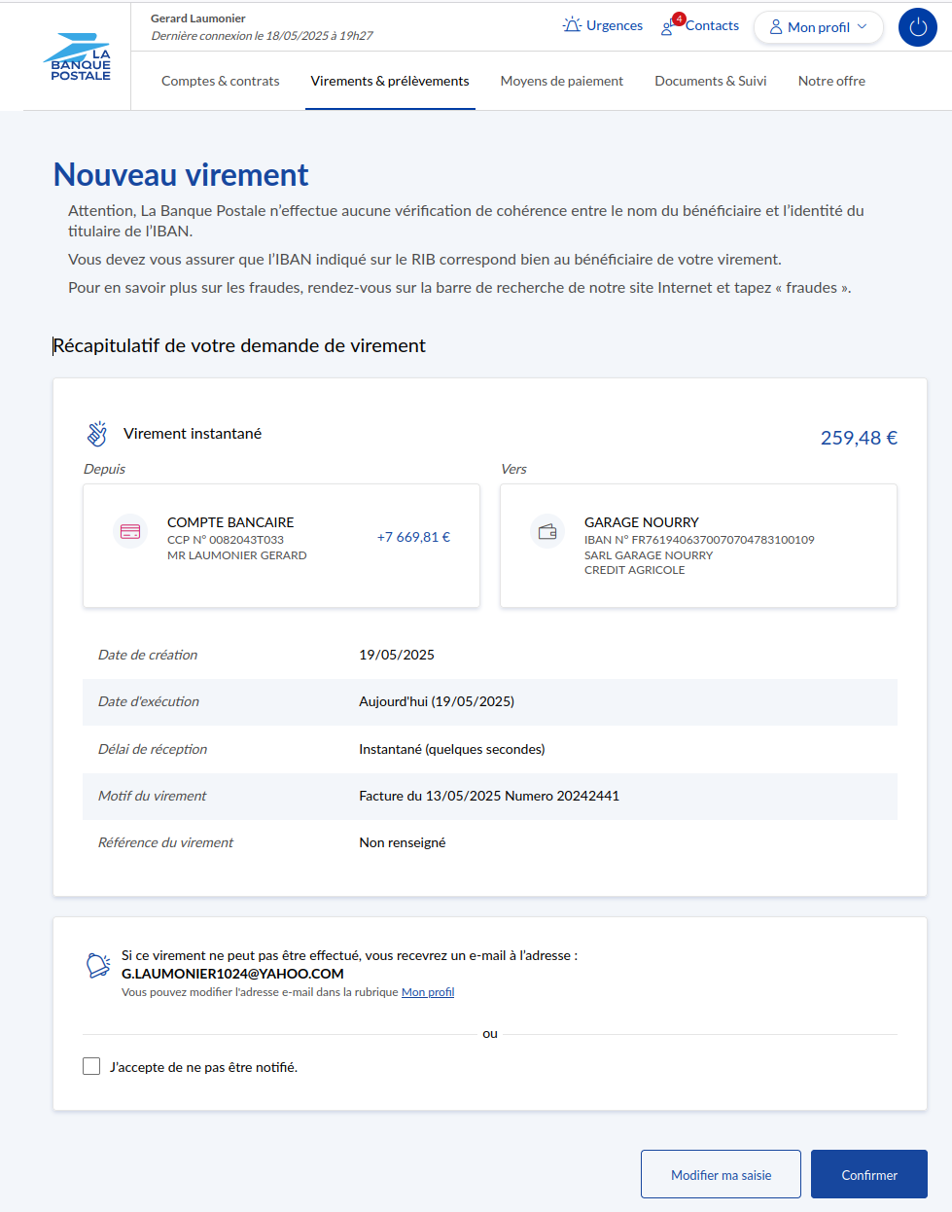Check the box to decline notification

[91, 1066]
